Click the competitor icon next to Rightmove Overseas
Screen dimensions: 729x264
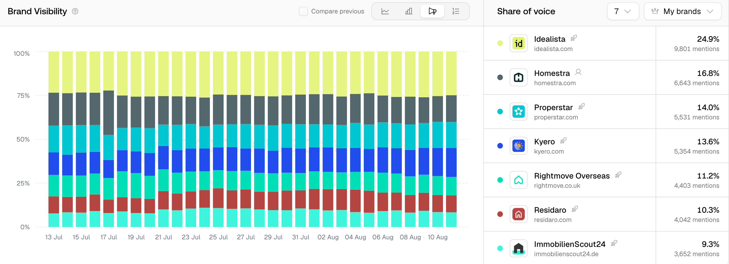(x=618, y=175)
